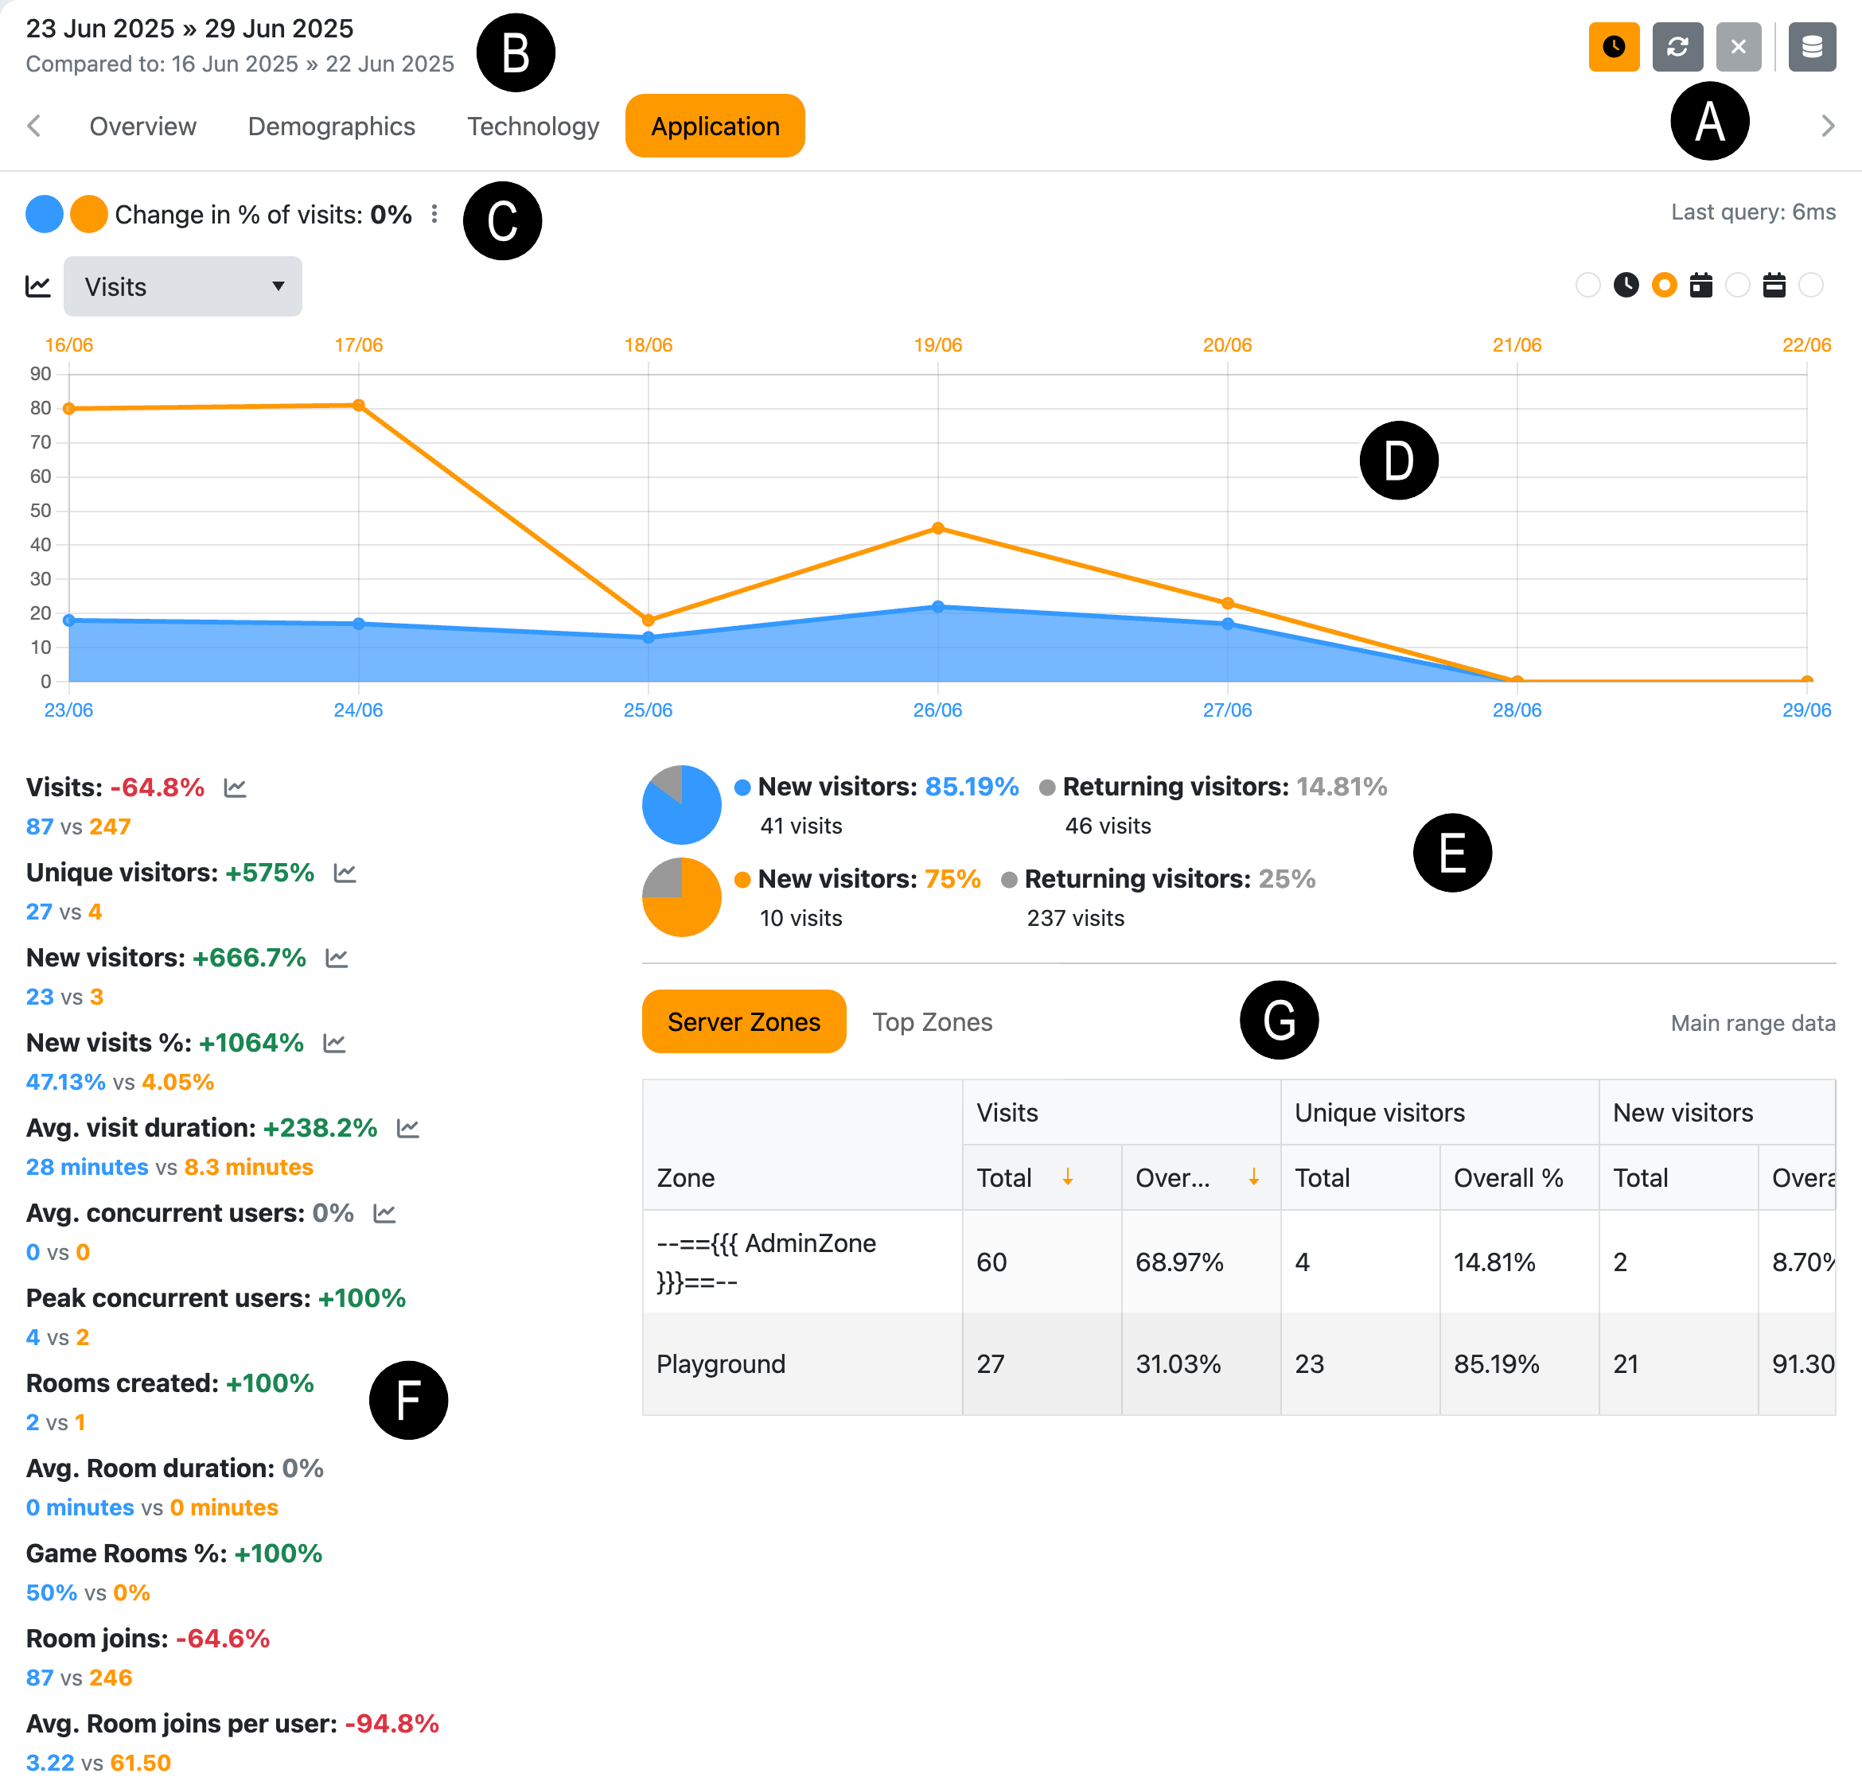Open the database query panel icon
Viewport: 1862px width, 1785px height.
click(x=1812, y=46)
